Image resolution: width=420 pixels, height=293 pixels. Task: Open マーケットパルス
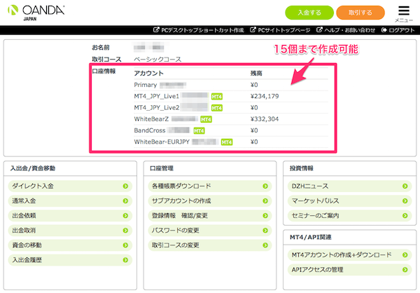pyautogui.click(x=350, y=201)
